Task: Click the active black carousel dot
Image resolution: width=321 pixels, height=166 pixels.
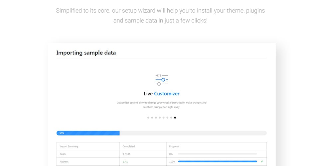Action: pos(175,118)
